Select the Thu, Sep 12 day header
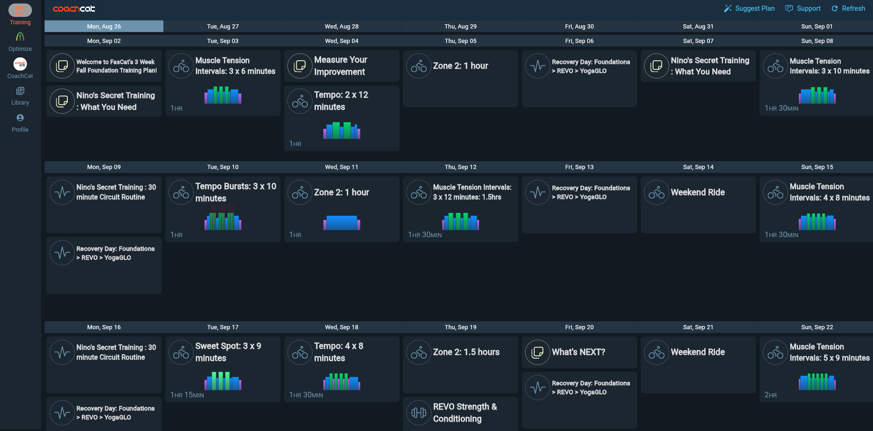873x431 pixels. pos(460,167)
